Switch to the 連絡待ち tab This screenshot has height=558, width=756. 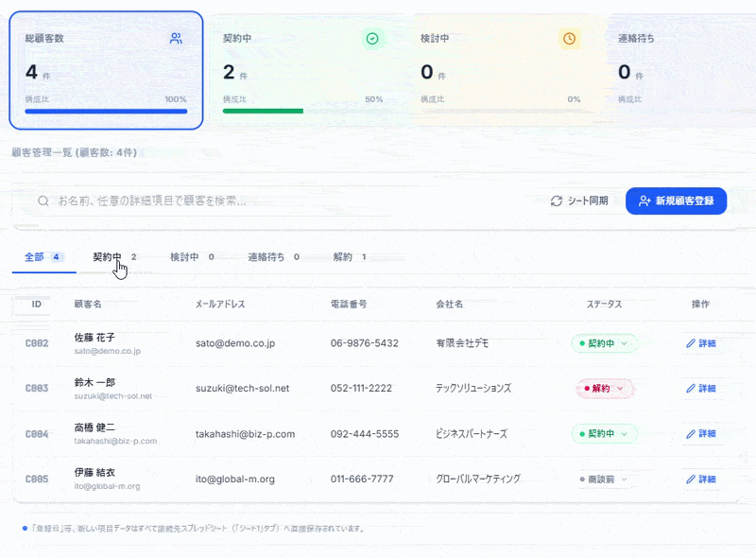pos(273,257)
